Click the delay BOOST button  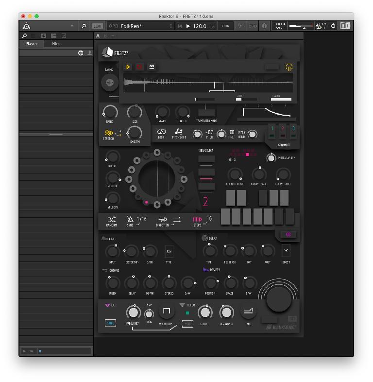pyautogui.click(x=286, y=251)
